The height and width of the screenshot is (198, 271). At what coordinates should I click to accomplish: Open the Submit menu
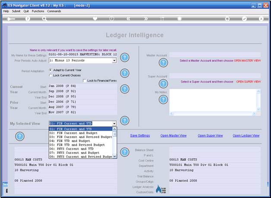tap(16, 11)
